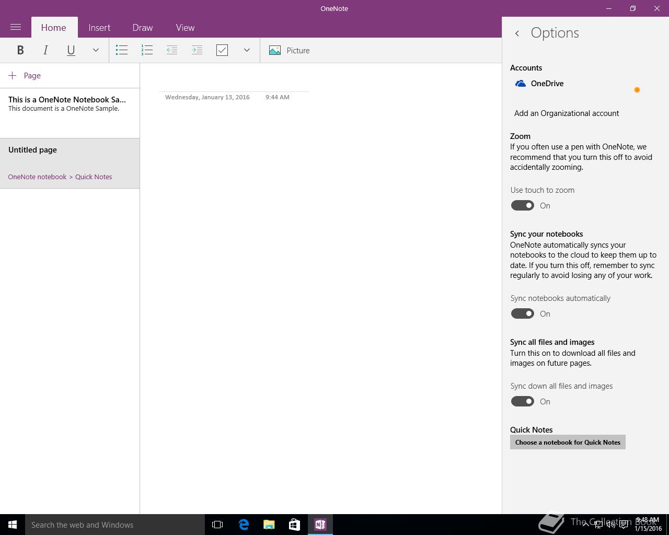The width and height of the screenshot is (669, 535).
Task: Open the View tab
Action: [185, 28]
